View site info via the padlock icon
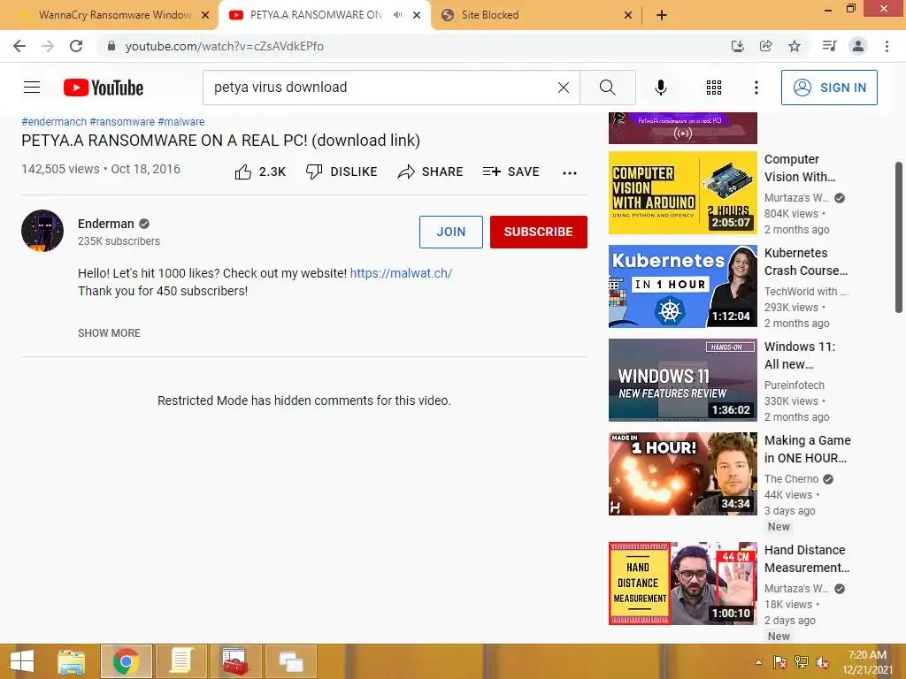906x679 pixels. tap(111, 46)
